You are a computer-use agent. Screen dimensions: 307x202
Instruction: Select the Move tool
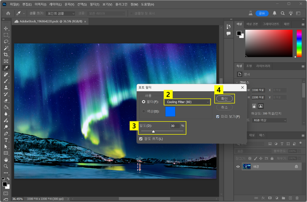pyautogui.click(x=6, y=28)
